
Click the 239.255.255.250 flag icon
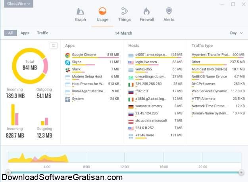tap(131, 85)
